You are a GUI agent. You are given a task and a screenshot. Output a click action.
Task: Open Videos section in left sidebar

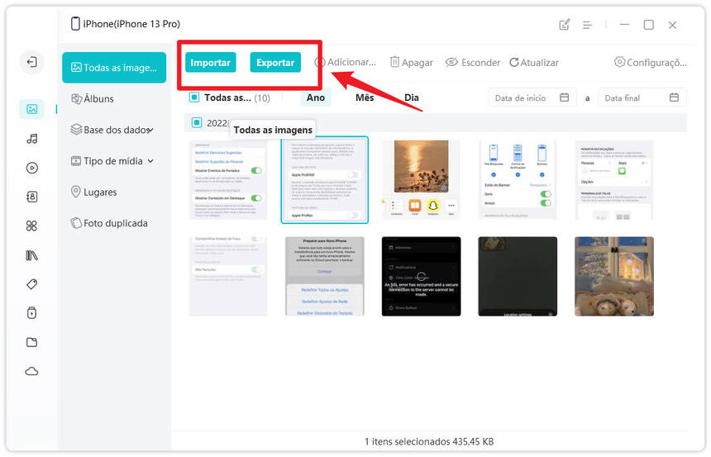pyautogui.click(x=31, y=168)
